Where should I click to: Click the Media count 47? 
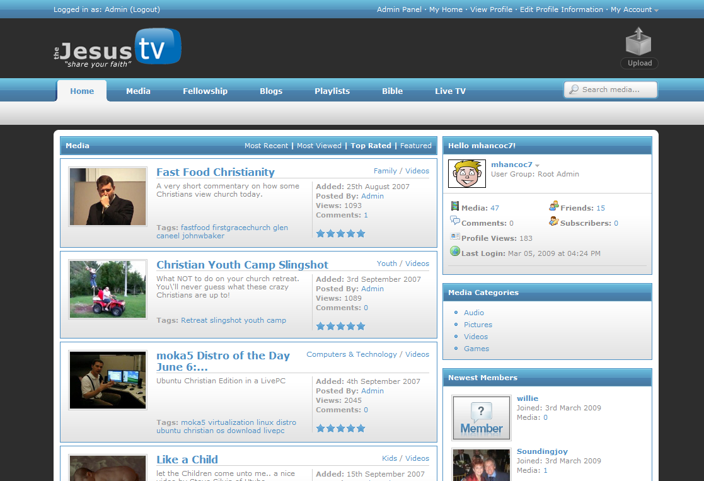pyautogui.click(x=494, y=208)
